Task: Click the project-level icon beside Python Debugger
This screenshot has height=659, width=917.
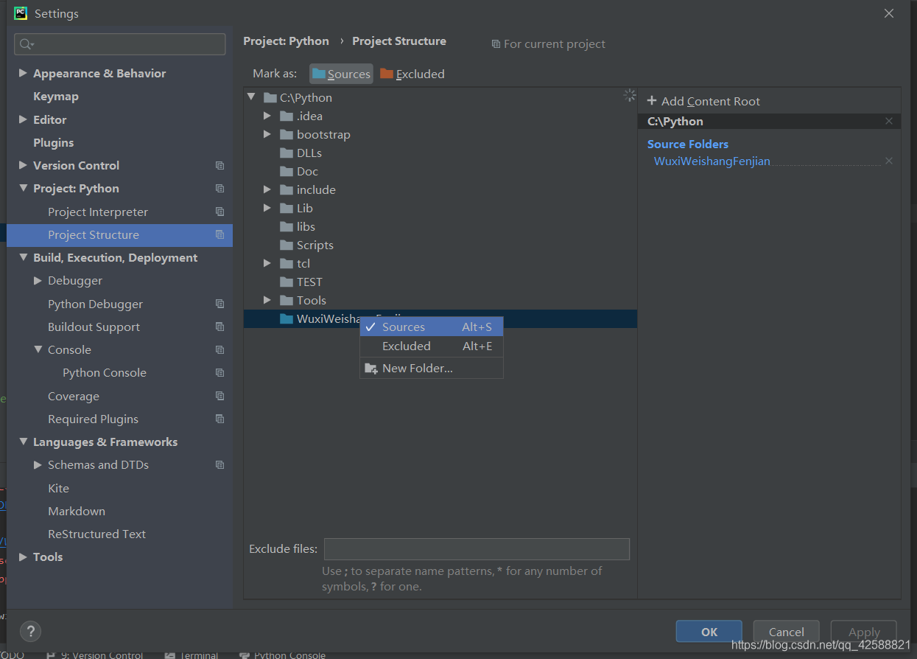Action: pos(219,304)
